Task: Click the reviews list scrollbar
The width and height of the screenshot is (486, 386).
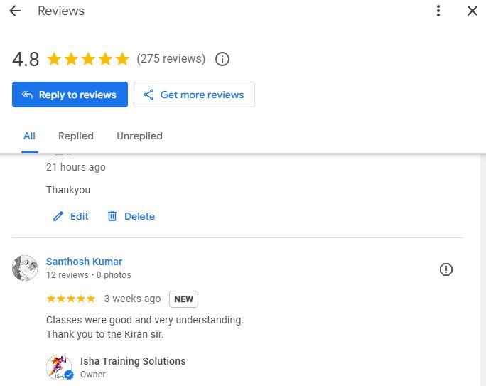Action: click(483, 269)
